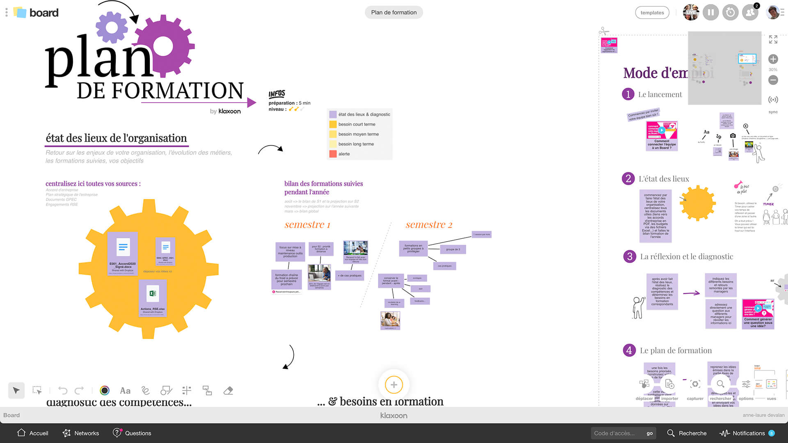
Task: Select the eraser tool
Action: click(228, 390)
